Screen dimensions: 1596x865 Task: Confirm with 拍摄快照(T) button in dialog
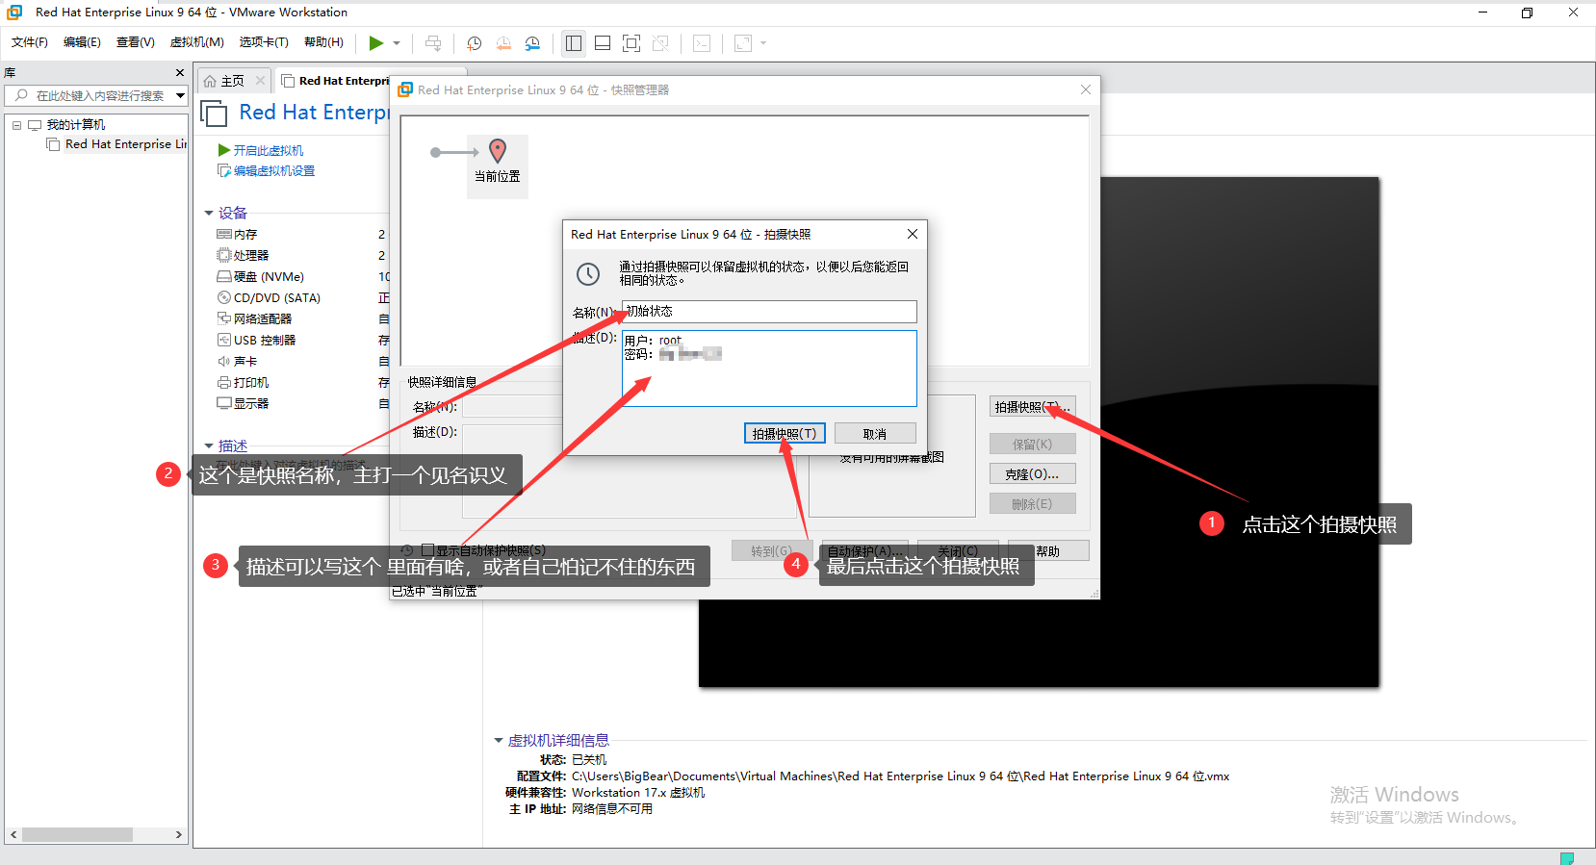coord(785,434)
